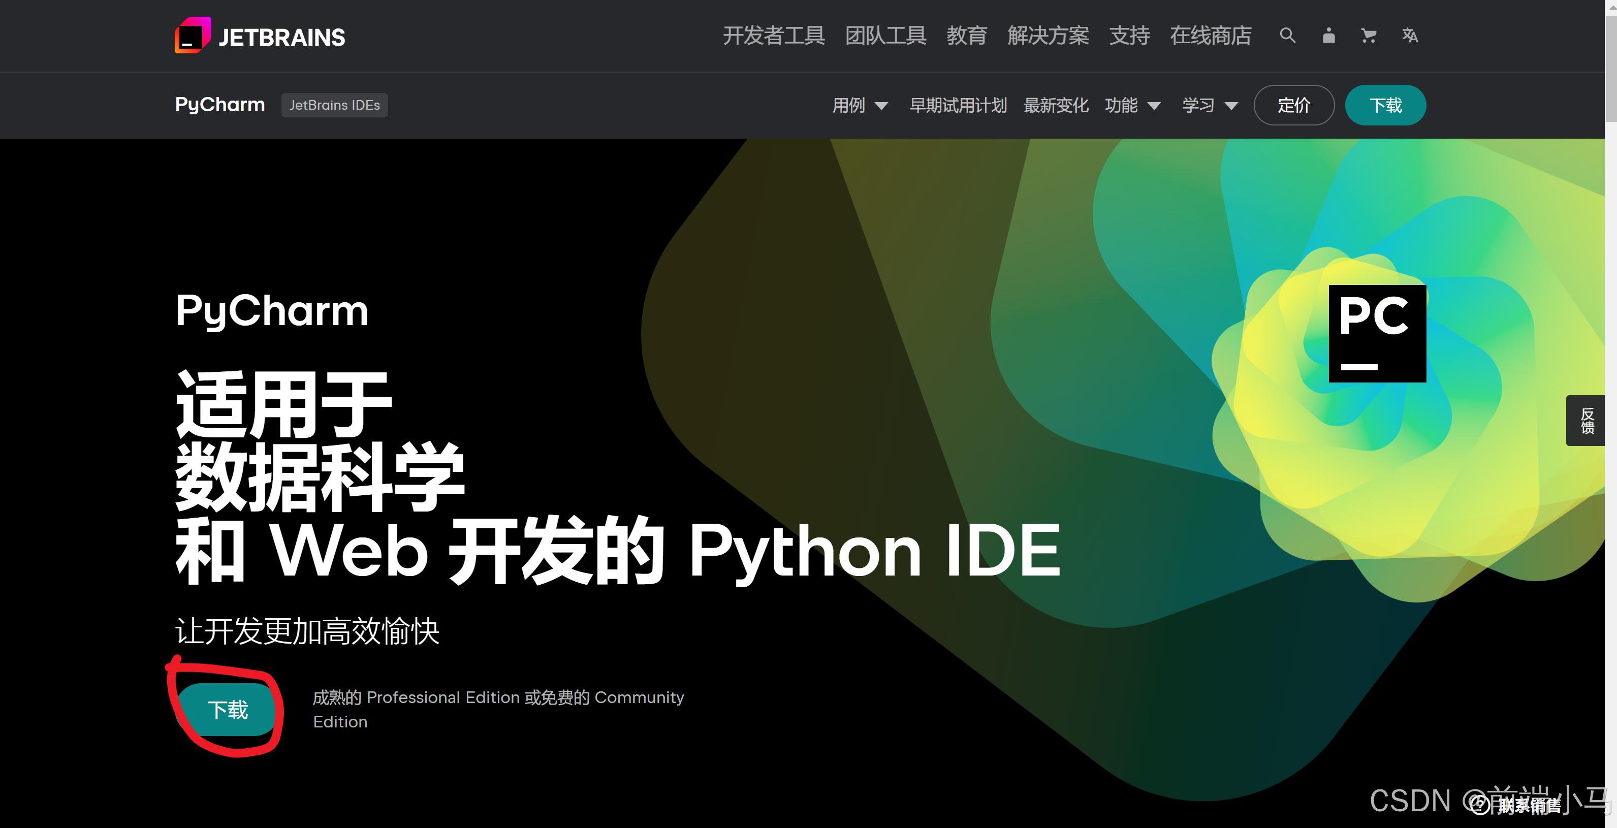Screen dimensions: 1617x828
Task: Open the user account icon
Action: point(1328,36)
